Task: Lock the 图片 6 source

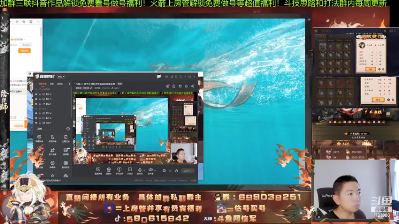Action: [40, 94]
